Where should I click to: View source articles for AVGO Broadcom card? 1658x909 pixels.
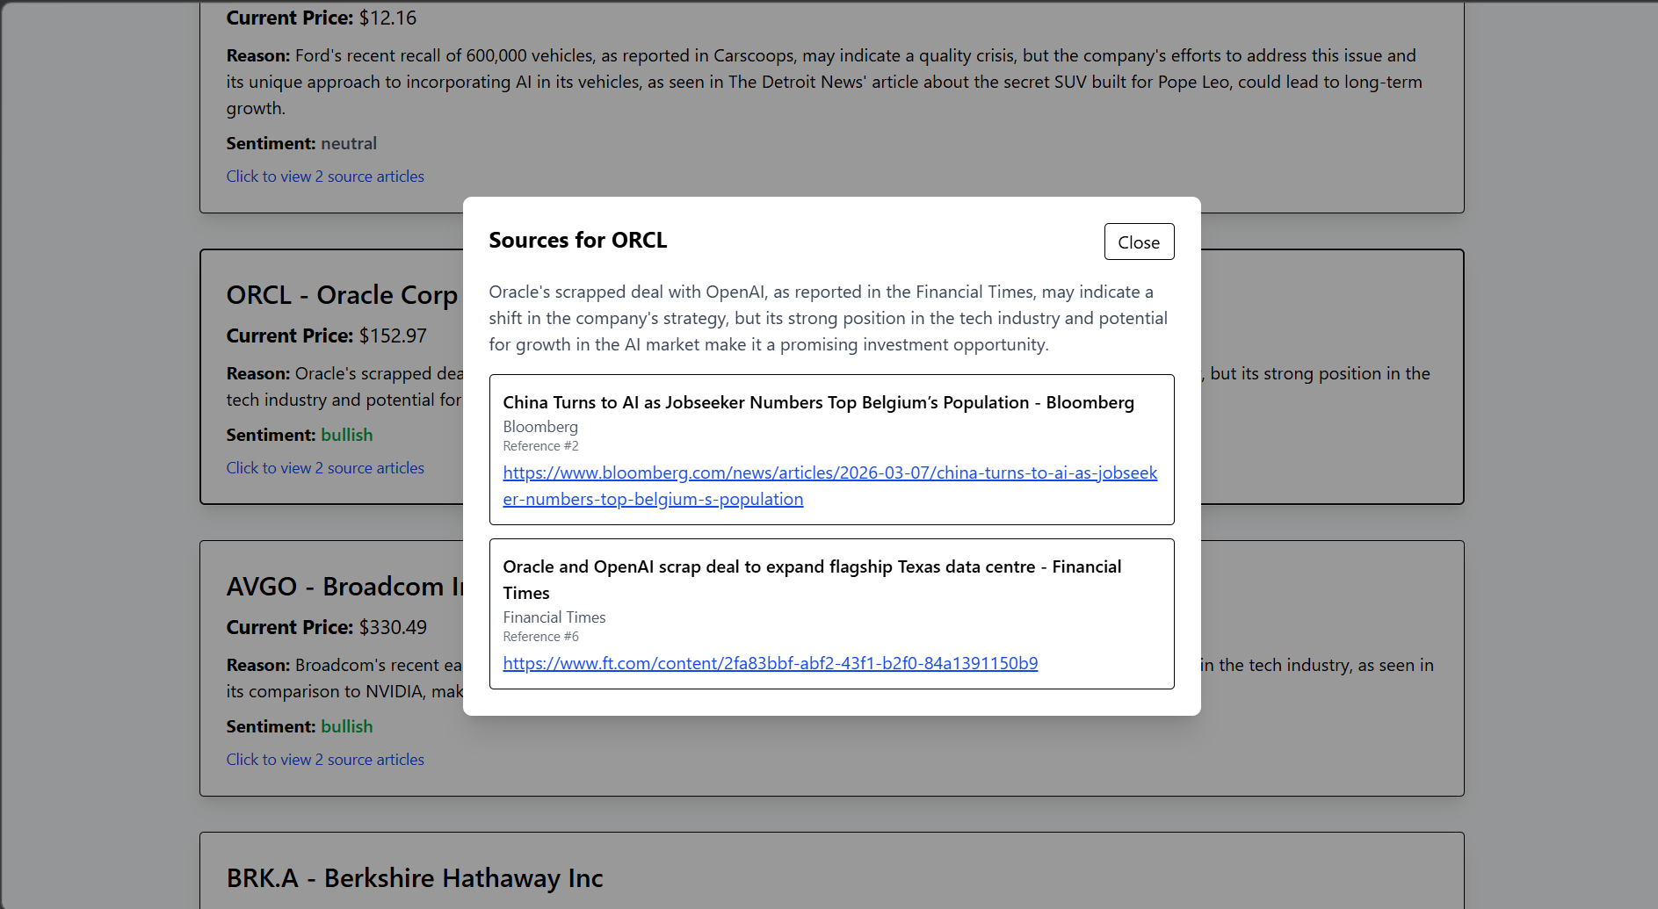[x=325, y=760]
